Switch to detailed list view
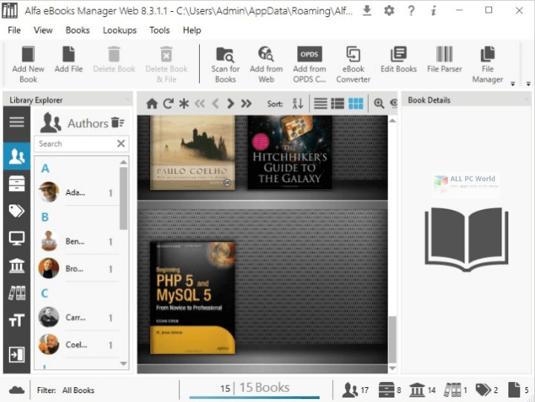 coord(337,103)
